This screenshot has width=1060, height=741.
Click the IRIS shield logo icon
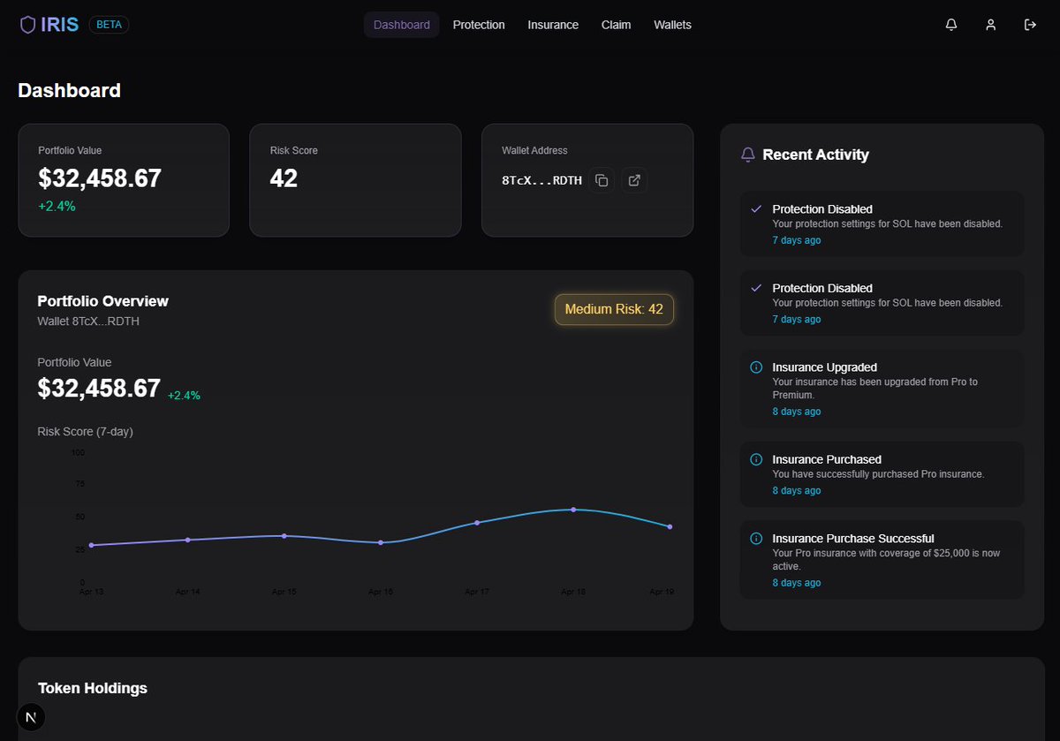pyautogui.click(x=28, y=25)
